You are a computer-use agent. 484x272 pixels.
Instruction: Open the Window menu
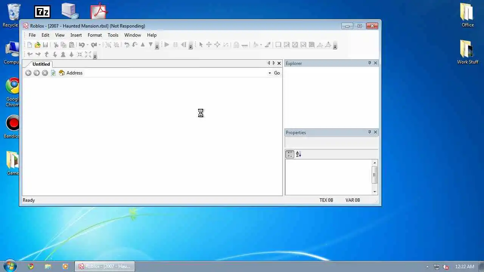point(133,35)
